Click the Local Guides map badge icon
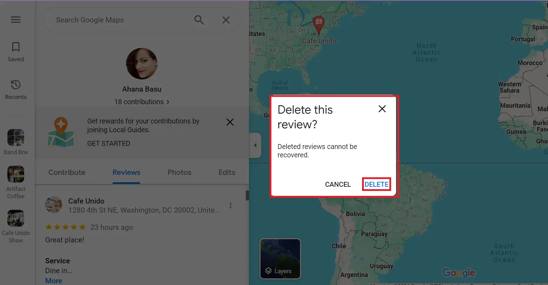Image resolution: width=548 pixels, height=285 pixels. [x=61, y=132]
